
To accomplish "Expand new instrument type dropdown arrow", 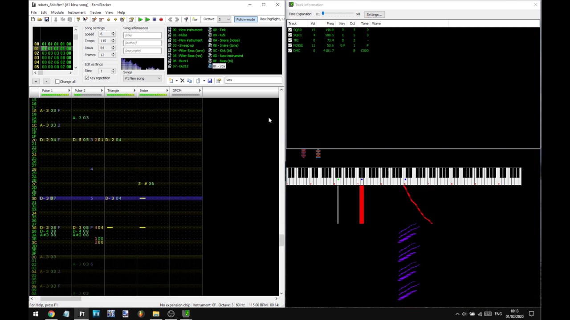I will tap(176, 80).
